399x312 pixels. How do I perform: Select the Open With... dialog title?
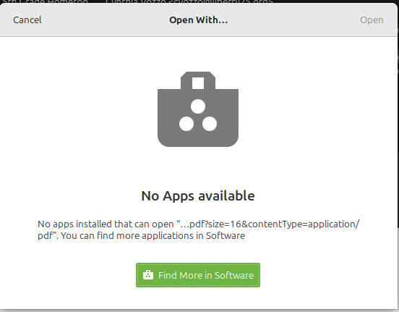(x=199, y=20)
